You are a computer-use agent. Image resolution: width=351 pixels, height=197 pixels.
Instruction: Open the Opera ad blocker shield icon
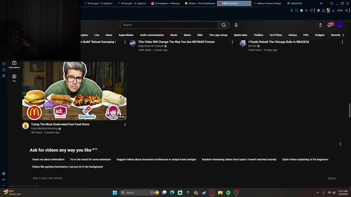pos(301,11)
